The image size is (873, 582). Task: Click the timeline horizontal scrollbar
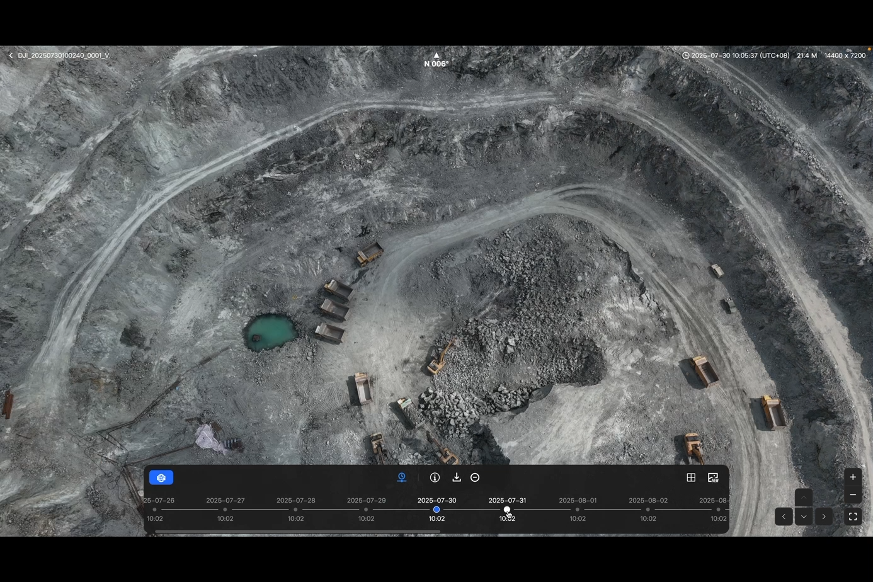(x=297, y=532)
